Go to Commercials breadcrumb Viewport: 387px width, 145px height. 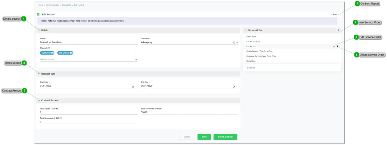(52, 5)
